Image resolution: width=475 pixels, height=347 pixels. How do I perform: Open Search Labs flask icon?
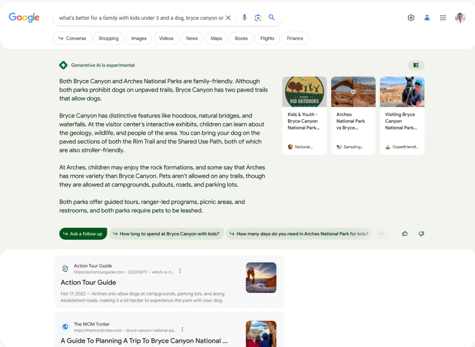click(x=427, y=18)
